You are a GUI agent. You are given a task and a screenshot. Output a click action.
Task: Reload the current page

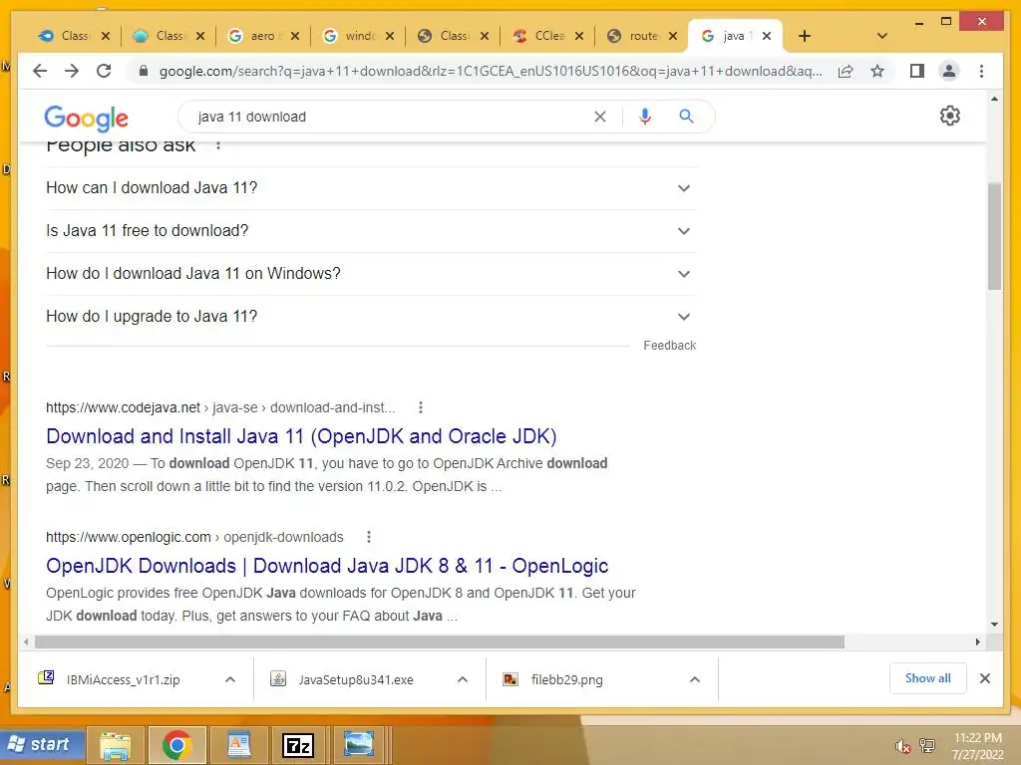point(104,71)
